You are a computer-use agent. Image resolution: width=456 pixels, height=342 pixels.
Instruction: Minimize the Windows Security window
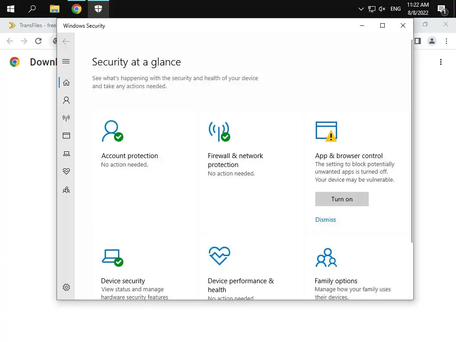point(362,25)
